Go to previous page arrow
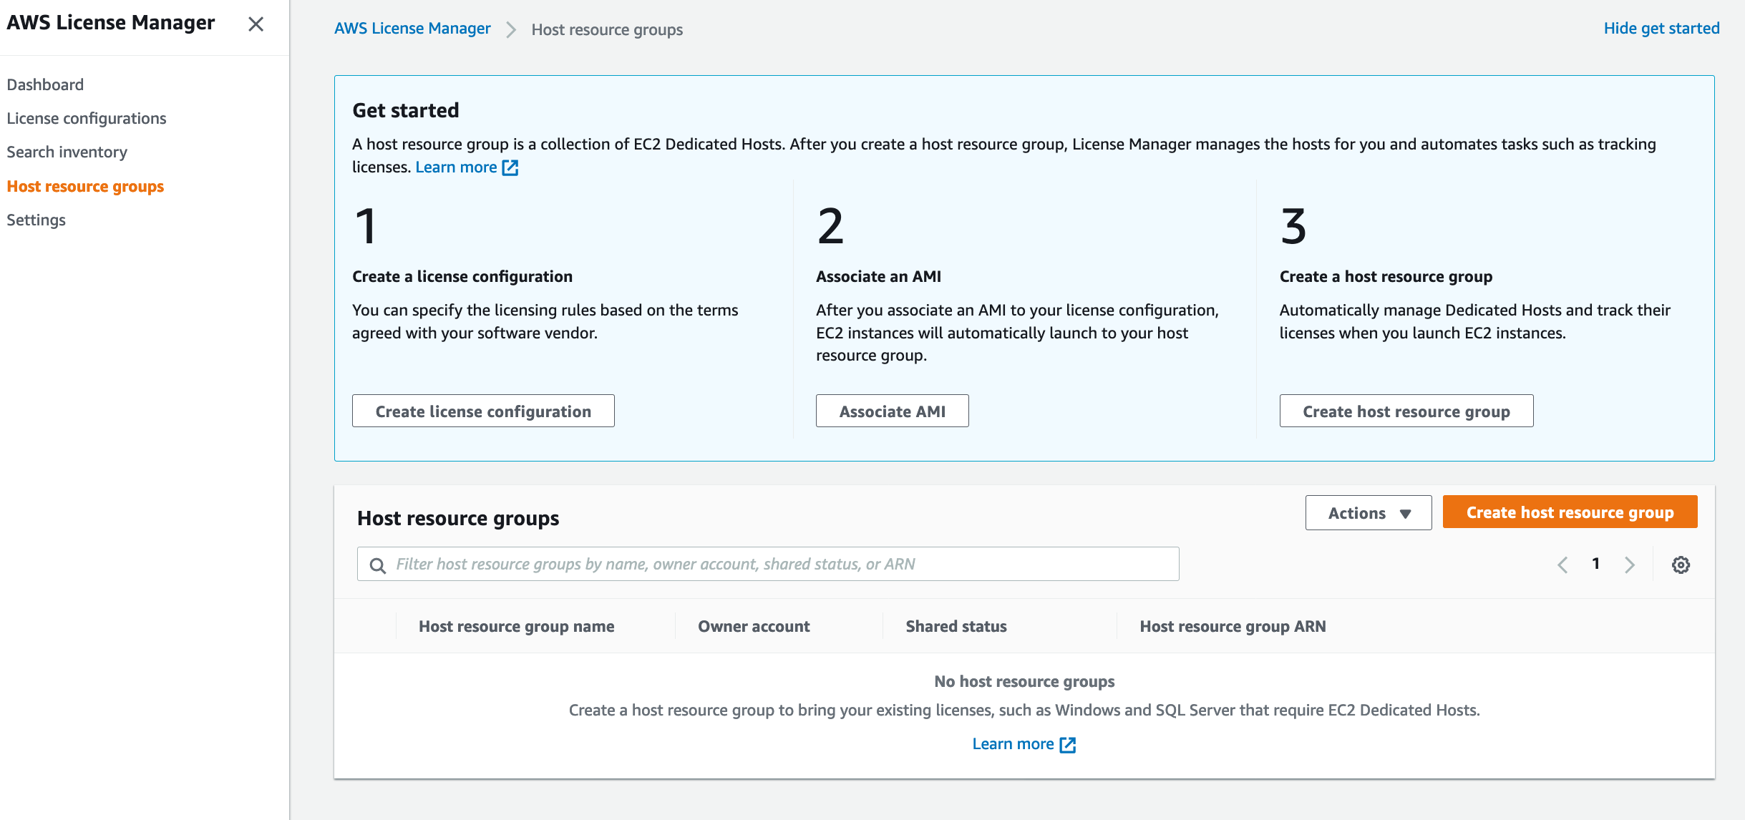This screenshot has height=820, width=1745. point(1562,565)
